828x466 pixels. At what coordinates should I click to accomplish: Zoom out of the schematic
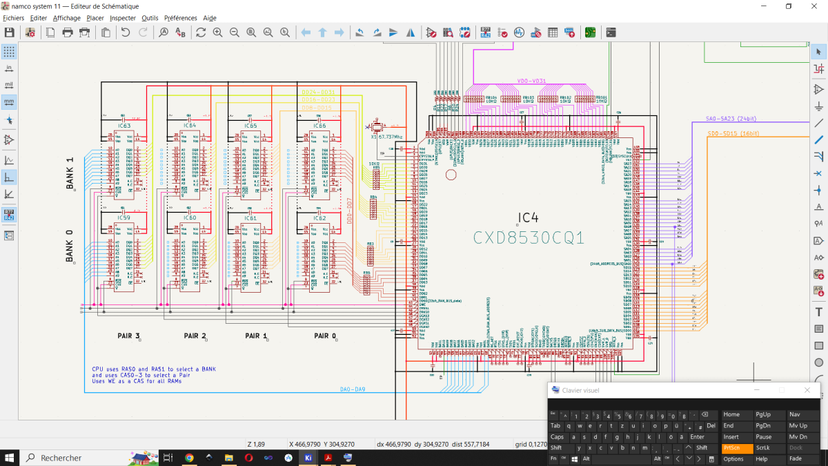235,32
